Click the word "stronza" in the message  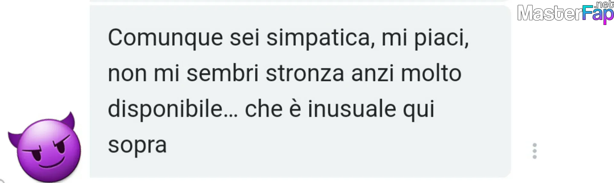point(305,74)
